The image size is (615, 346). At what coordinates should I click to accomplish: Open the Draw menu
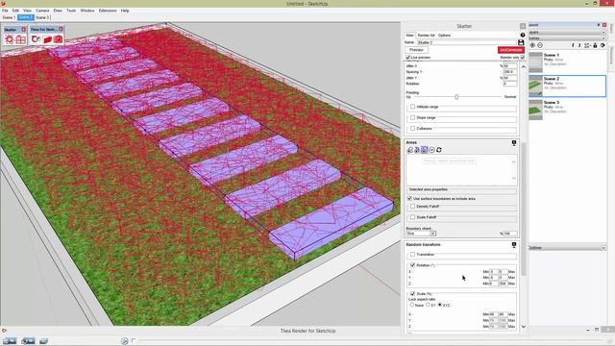(58, 11)
